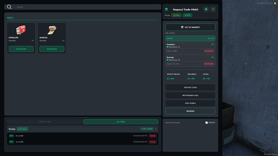Viewport: 278px width, 156px height.
Task: Click the BUY tag on 4x order
Action: click(12, 136)
